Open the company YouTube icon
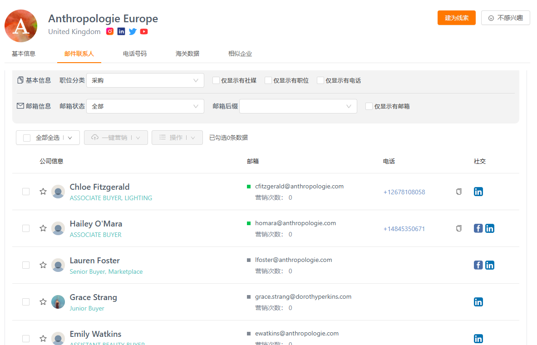The width and height of the screenshot is (537, 345). coord(144,31)
